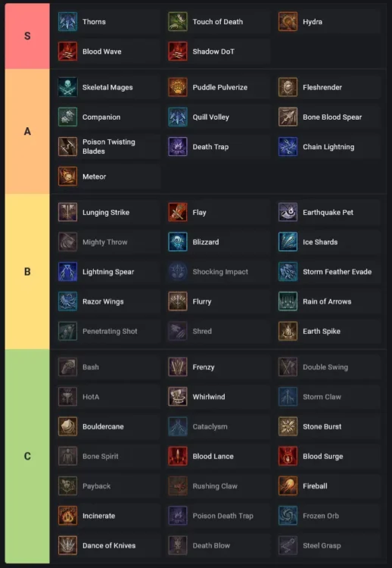
Task: Click the Incinerate flame icon
Action: [x=67, y=516]
